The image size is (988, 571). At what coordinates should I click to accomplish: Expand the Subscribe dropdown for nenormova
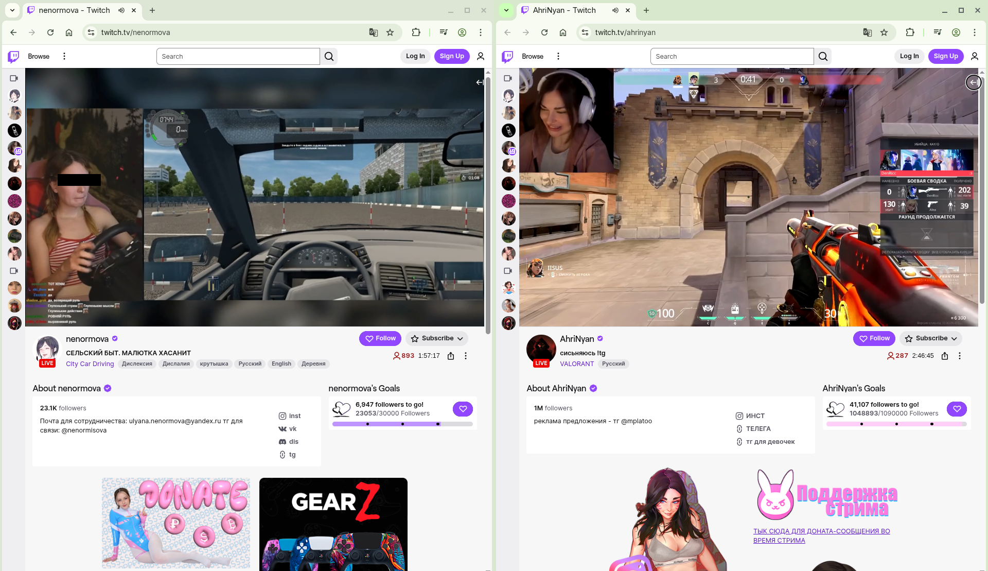click(x=460, y=339)
